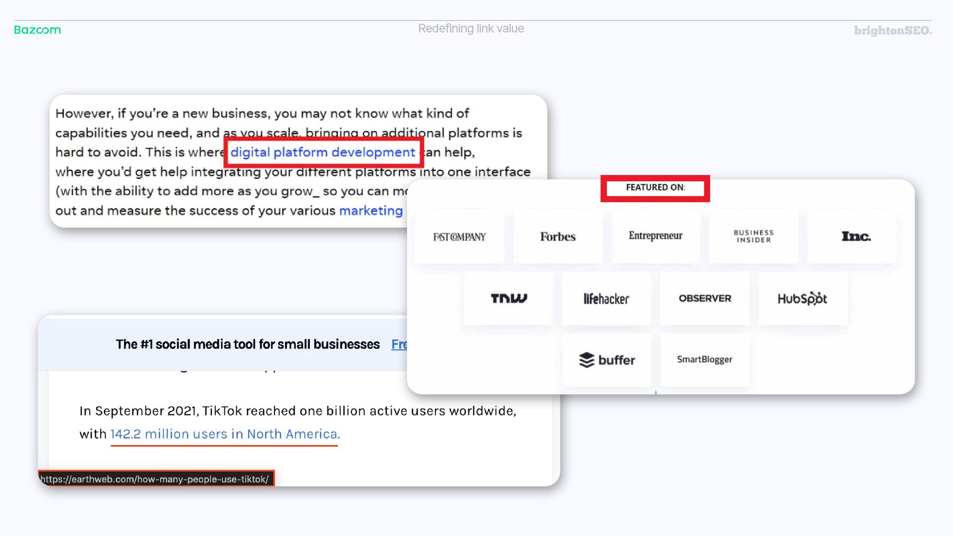Click the Entrepreneur logo tile
Image resolution: width=953 pixels, height=536 pixels.
[x=655, y=236]
